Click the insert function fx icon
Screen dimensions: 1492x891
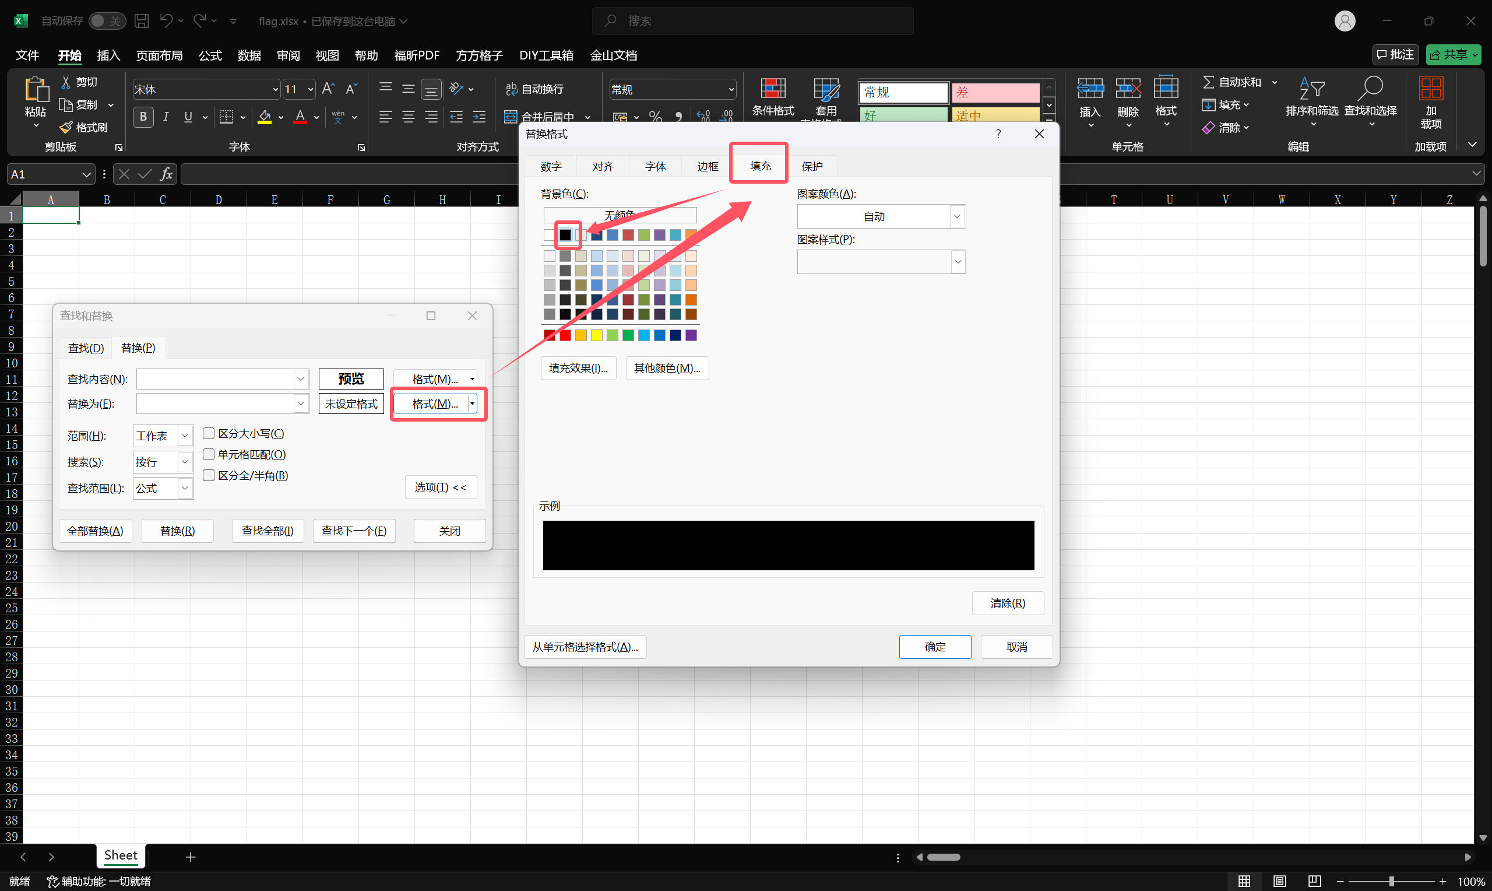click(166, 174)
